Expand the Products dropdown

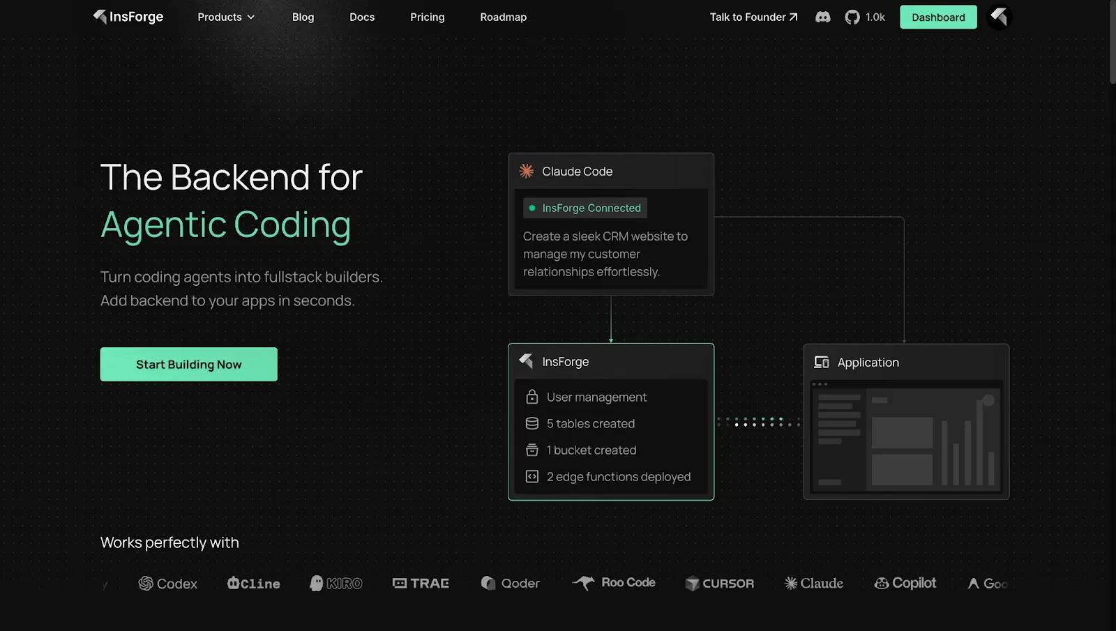(225, 17)
